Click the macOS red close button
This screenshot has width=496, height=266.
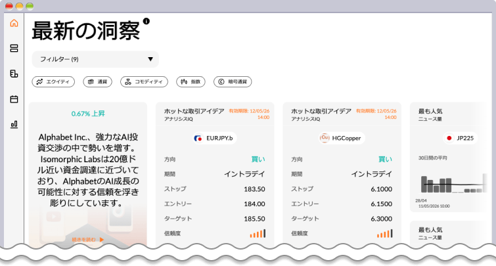[x=9, y=6]
